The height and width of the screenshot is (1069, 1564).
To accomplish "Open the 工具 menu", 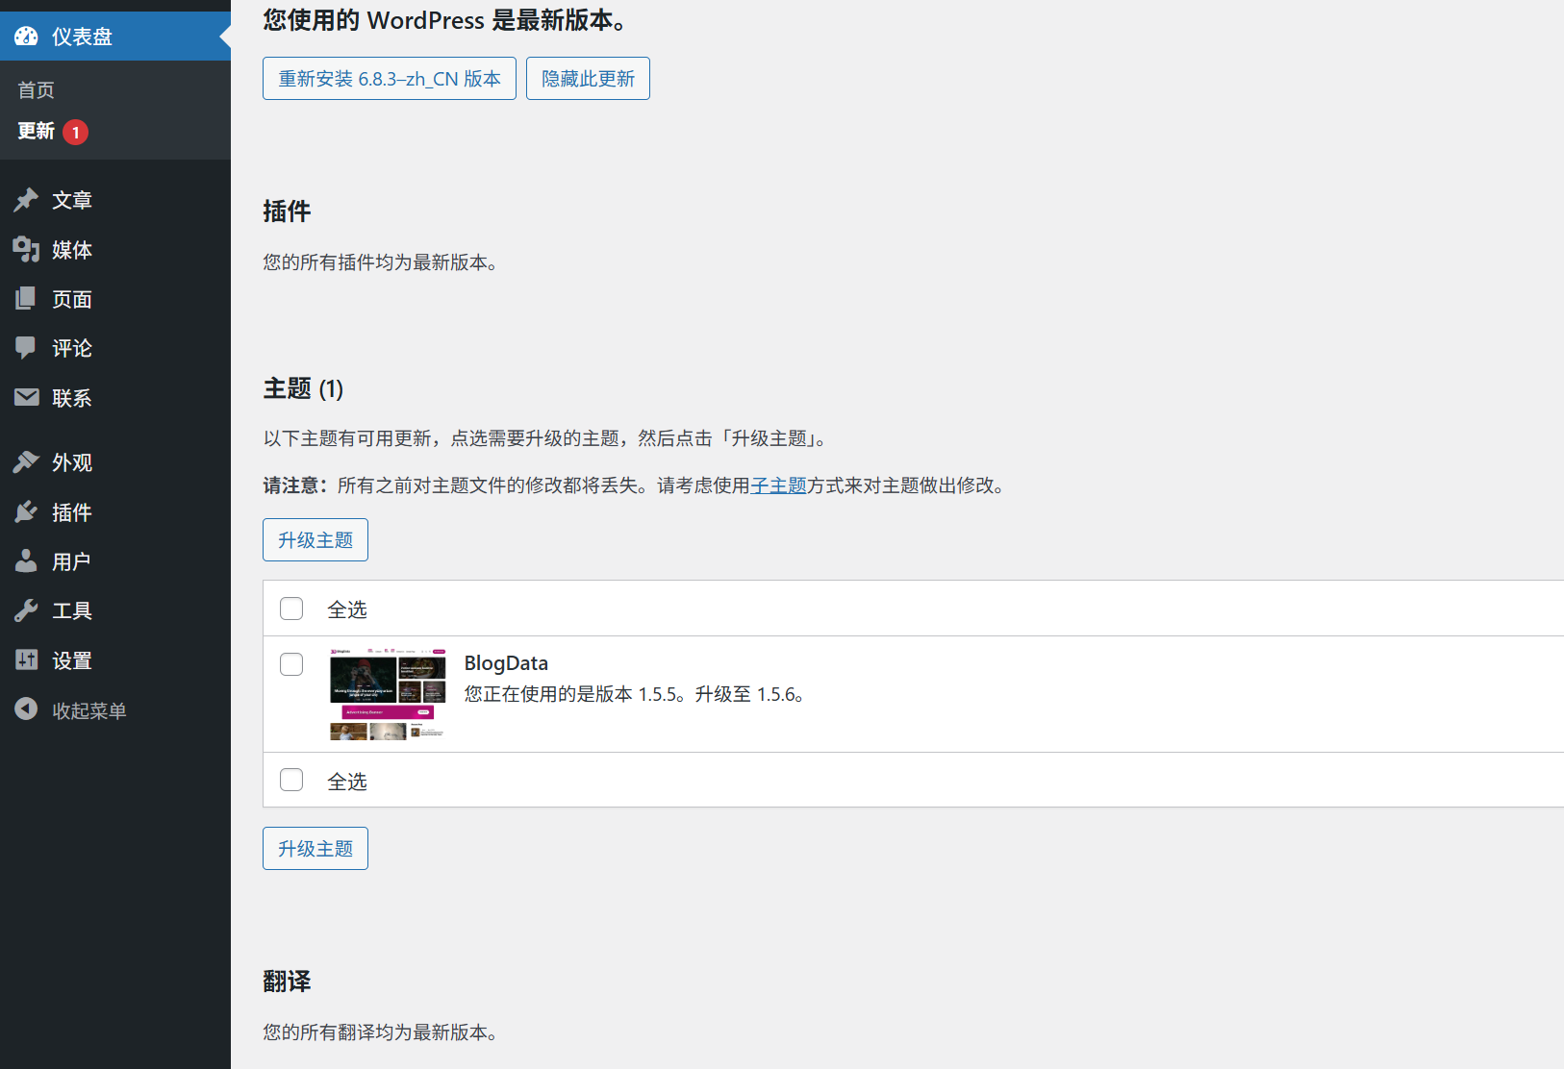I will (115, 610).
